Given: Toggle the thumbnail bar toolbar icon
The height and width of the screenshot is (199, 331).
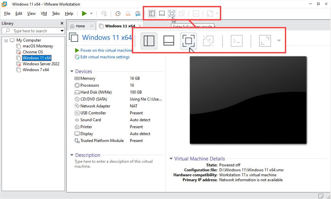Looking at the screenshot, I should (162, 14).
